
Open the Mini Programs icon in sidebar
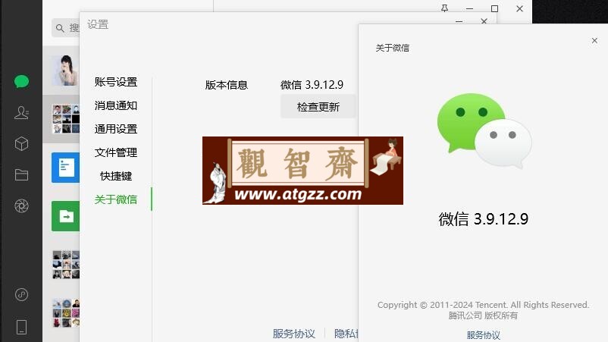tap(21, 295)
